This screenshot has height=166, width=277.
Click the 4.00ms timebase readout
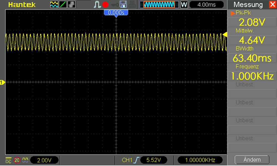207,5
